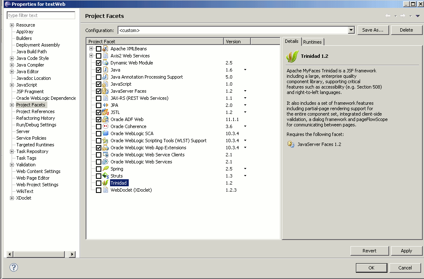Screen dimensions: 424x279
Task: Click the type filter text field
Action: [x=41, y=15]
